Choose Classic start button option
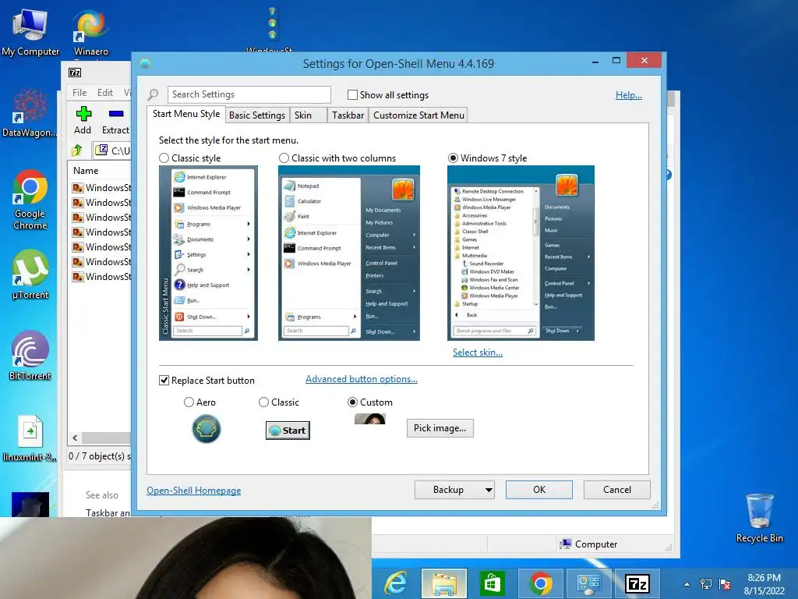The width and height of the screenshot is (798, 599). (x=263, y=402)
